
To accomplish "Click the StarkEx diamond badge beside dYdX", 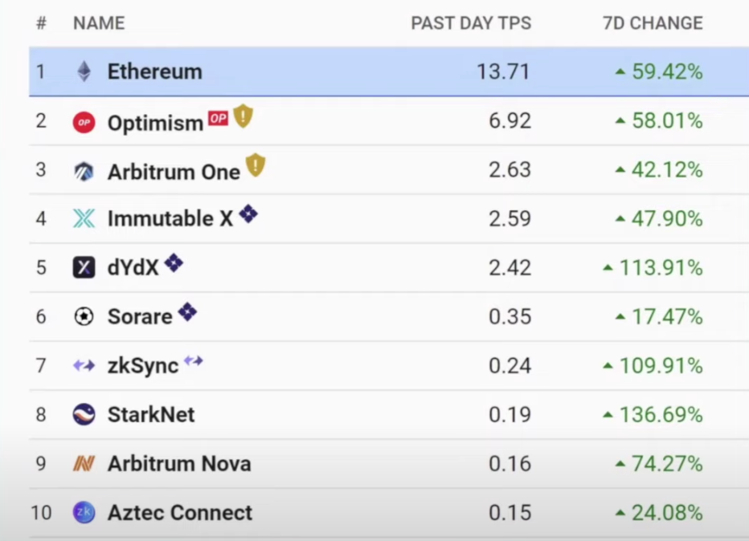I will coord(174,263).
